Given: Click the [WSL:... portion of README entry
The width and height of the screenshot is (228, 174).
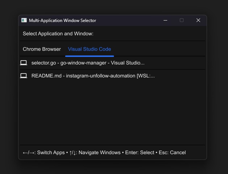Looking at the screenshot, I should coord(145,76).
